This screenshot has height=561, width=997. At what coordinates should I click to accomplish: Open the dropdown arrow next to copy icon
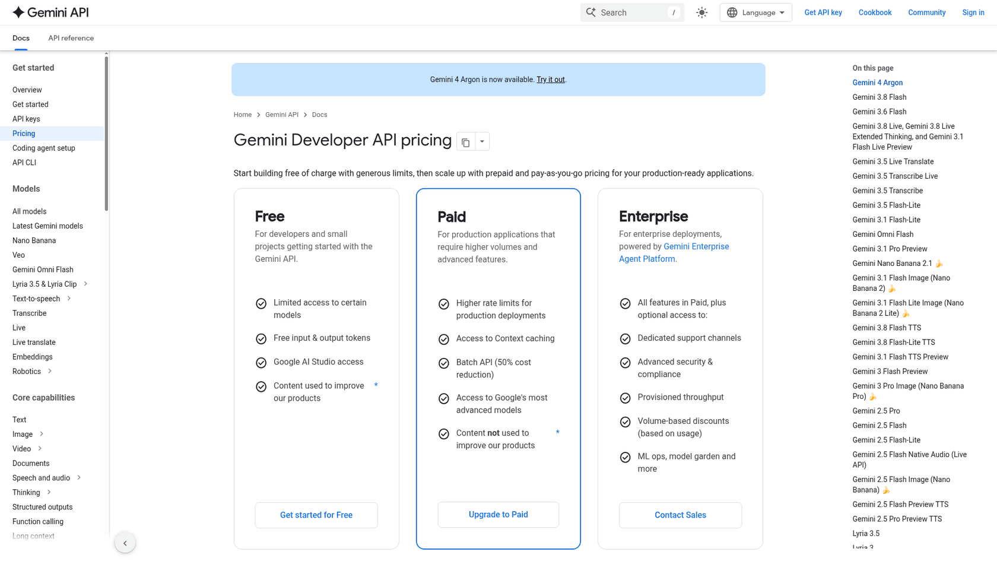(x=482, y=142)
